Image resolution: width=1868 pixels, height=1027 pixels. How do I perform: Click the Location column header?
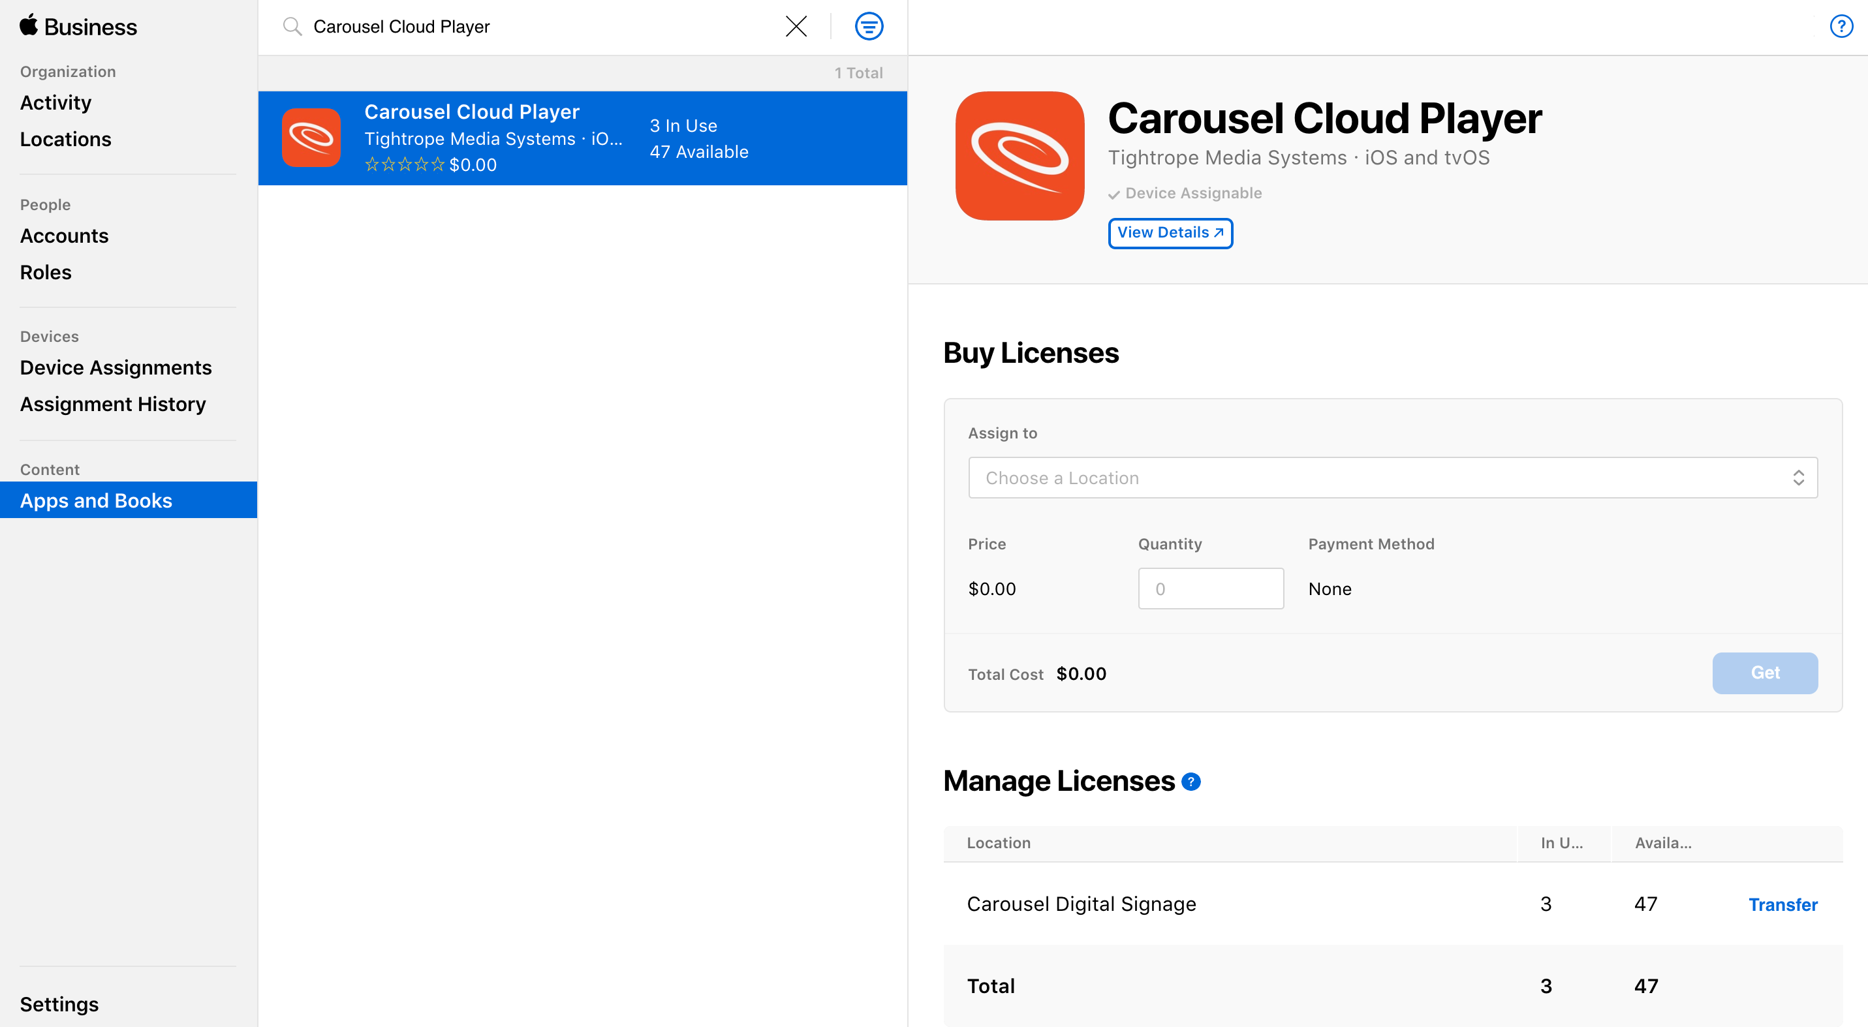(998, 843)
